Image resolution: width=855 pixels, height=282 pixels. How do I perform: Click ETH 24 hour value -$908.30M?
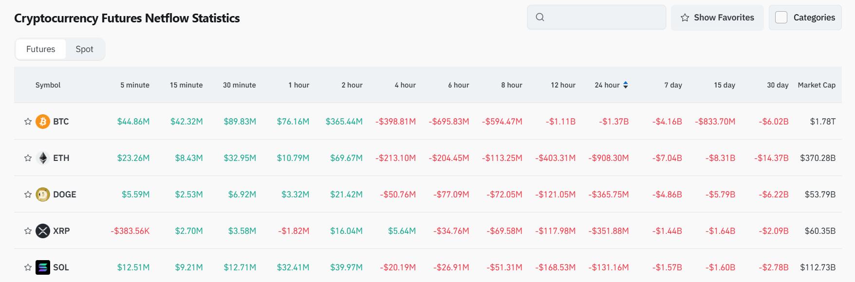609,158
